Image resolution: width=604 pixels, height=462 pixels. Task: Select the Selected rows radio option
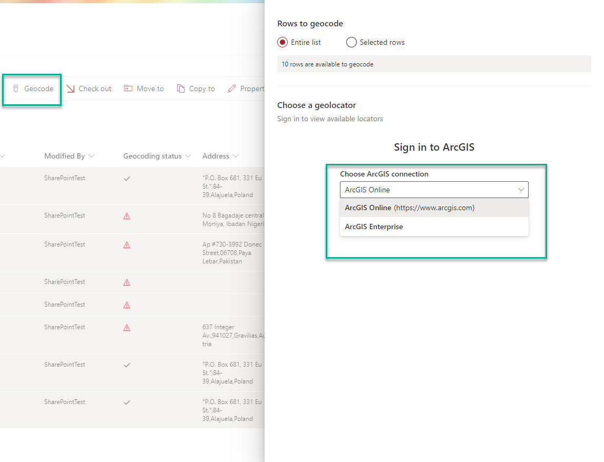tap(352, 42)
